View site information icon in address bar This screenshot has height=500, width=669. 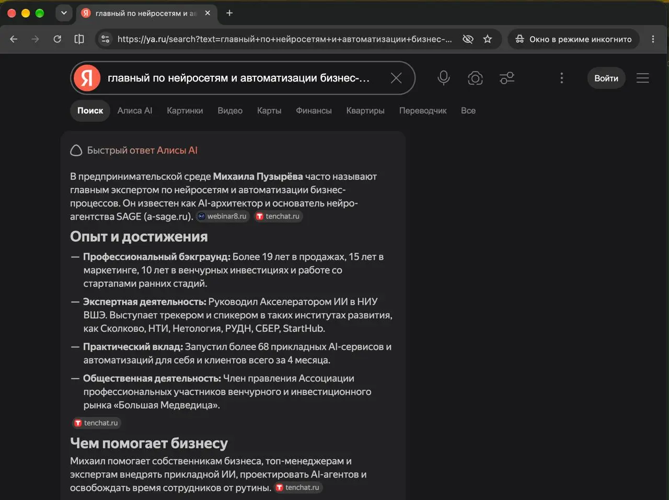point(106,39)
